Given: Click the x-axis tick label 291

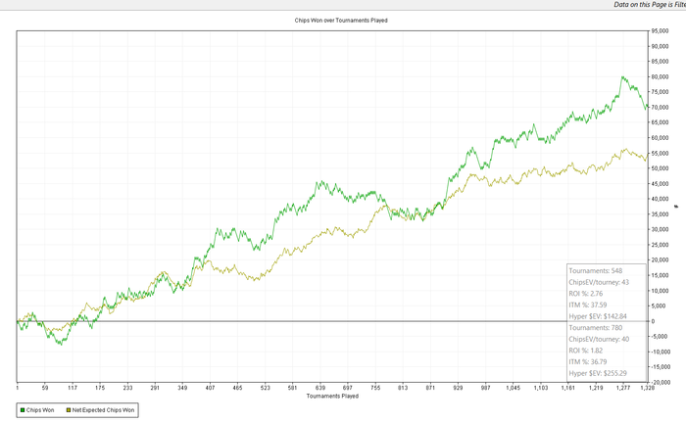Looking at the screenshot, I should click(155, 388).
